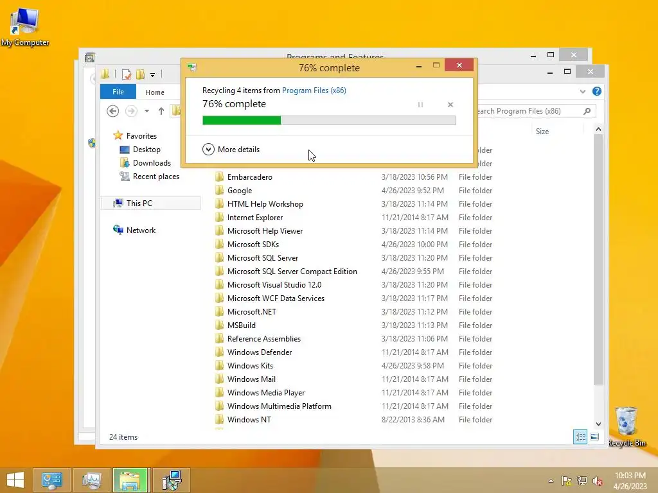Select the Microsoft SDKs folder

coord(253,245)
